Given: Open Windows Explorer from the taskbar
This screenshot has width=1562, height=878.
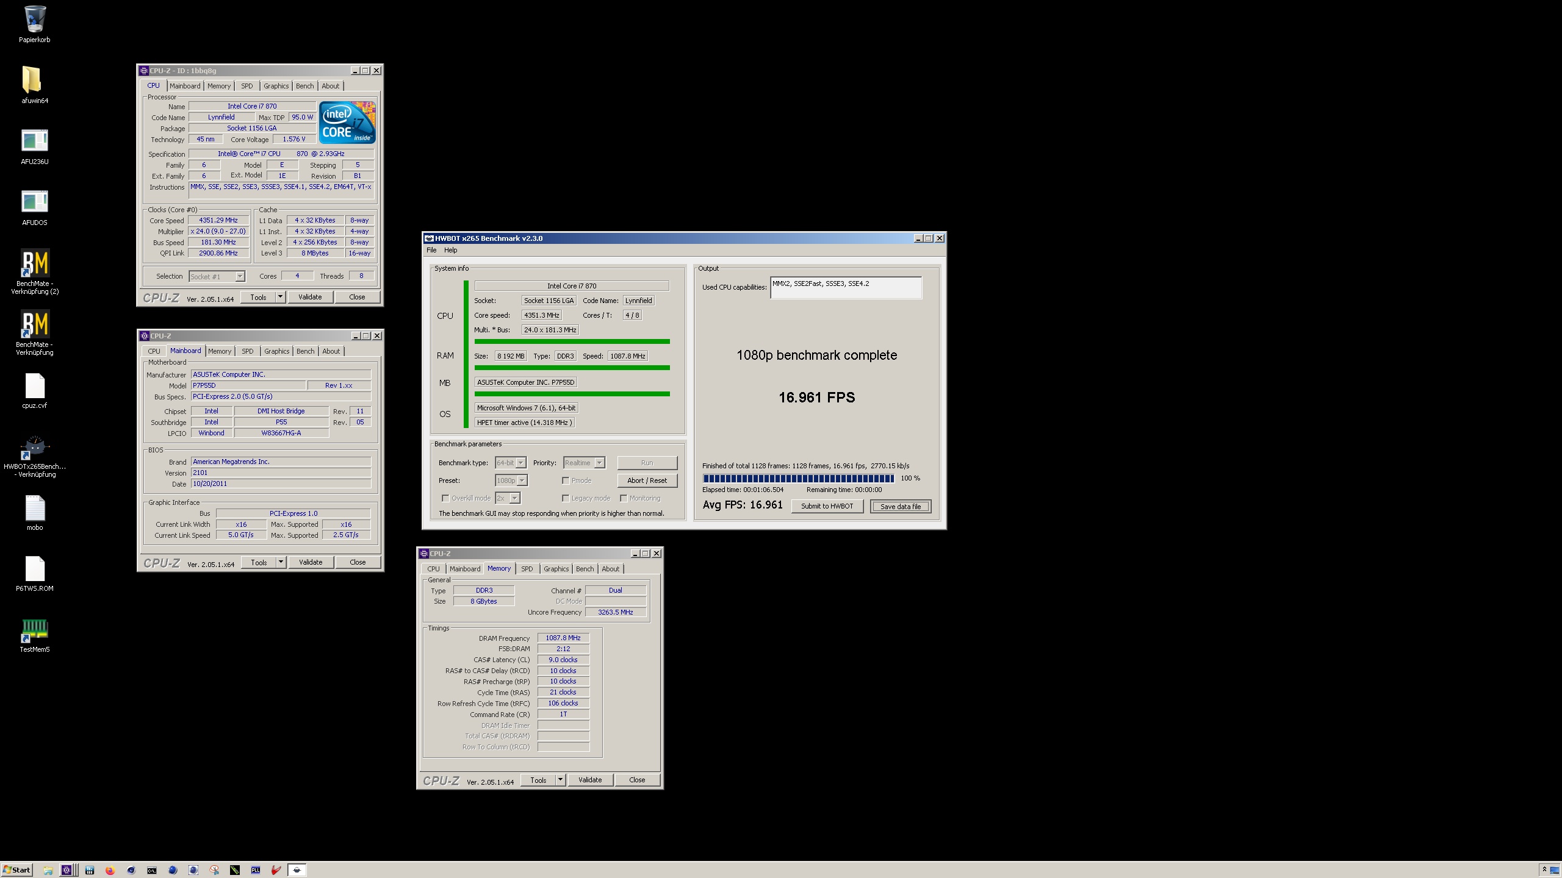Looking at the screenshot, I should 48,870.
